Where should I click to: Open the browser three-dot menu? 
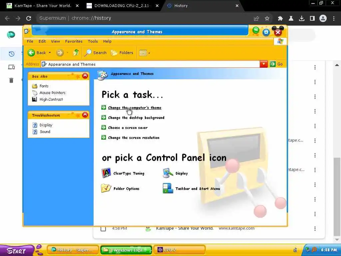coord(334,19)
